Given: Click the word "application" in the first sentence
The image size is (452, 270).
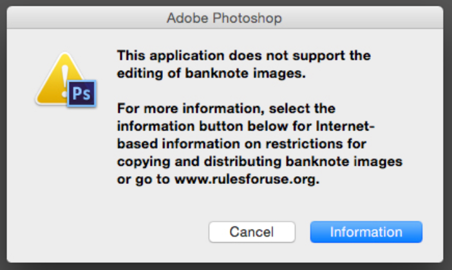Looking at the screenshot, I should pyautogui.click(x=176, y=55).
